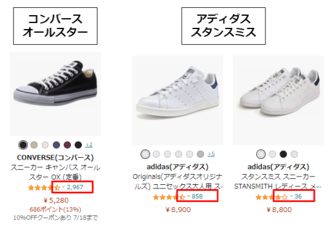
Task: Select the navy blue Converse color swatch
Action: point(56,145)
